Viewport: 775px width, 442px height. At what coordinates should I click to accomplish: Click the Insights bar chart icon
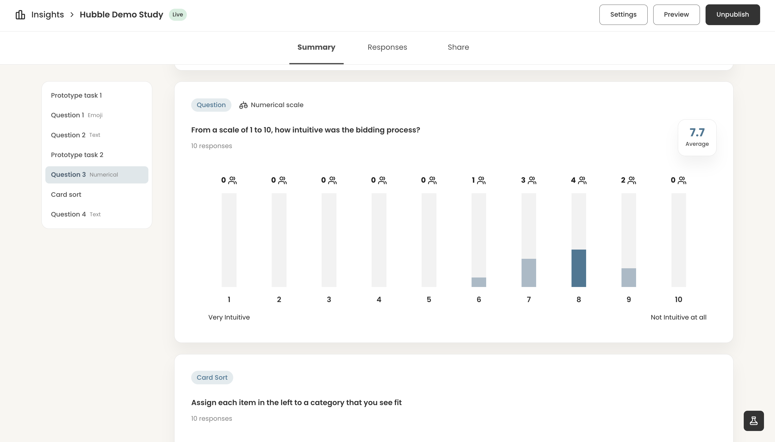point(20,15)
